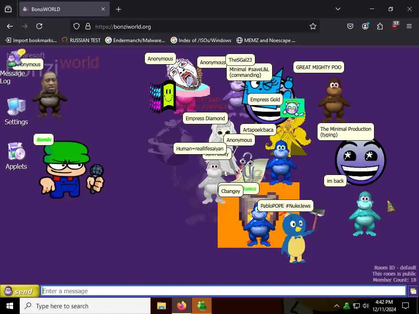Open the Endermanch/Malware bookmark
Viewport: 419px width, 314px height.
[x=135, y=40]
